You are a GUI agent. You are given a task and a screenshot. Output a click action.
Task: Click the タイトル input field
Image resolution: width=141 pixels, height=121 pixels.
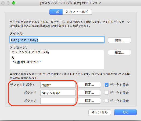coord(57,40)
